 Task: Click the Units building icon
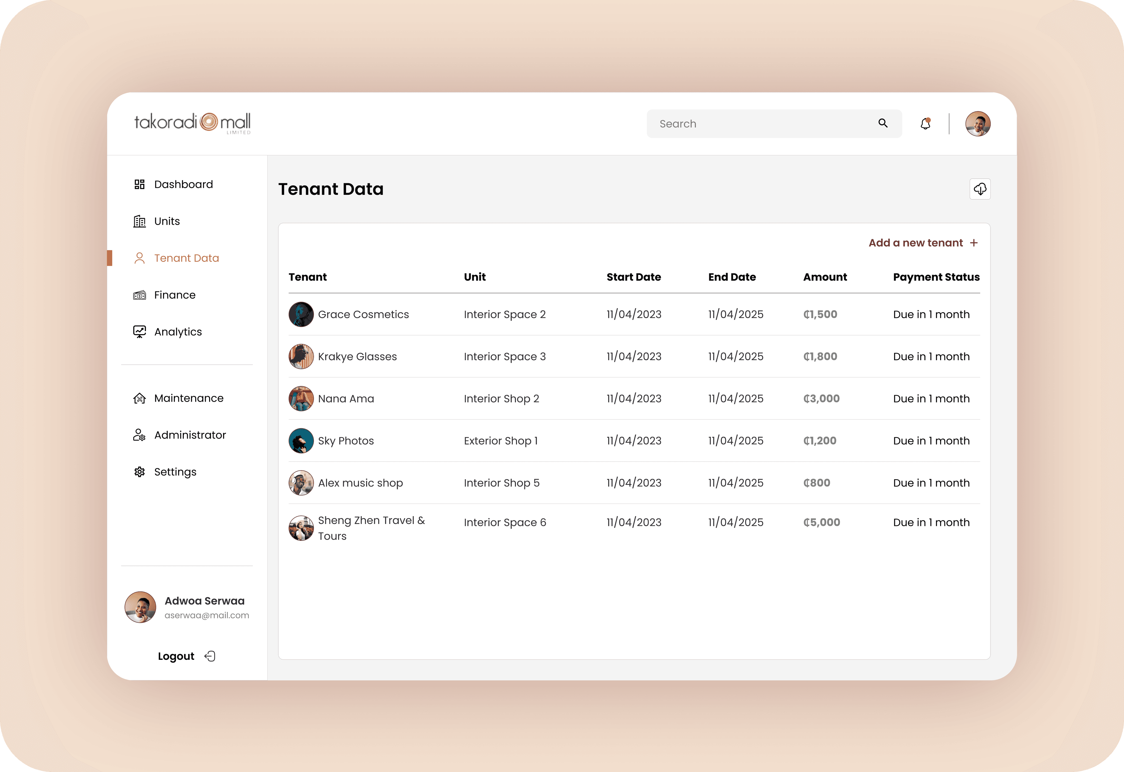(x=139, y=222)
